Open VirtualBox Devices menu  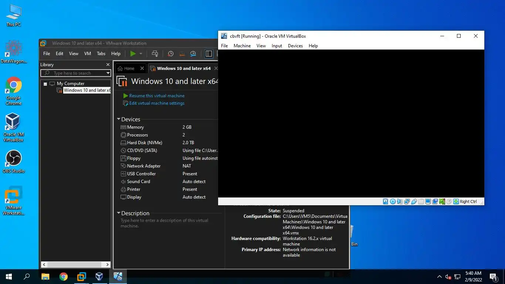[295, 46]
